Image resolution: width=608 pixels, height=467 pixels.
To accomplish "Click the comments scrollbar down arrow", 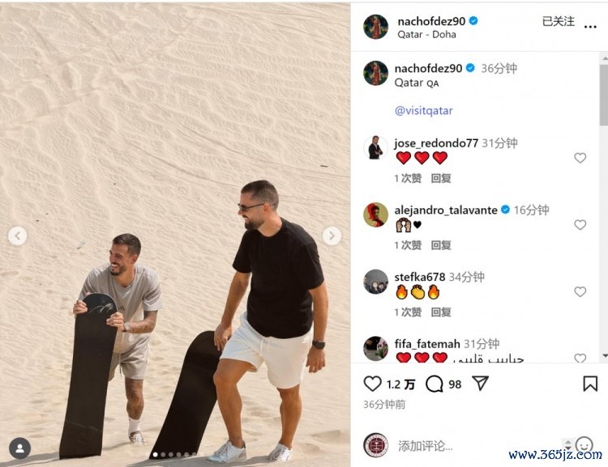I will (605, 355).
